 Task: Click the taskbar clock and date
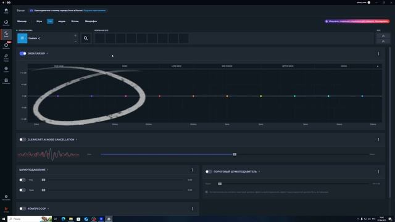pyautogui.click(x=381, y=219)
